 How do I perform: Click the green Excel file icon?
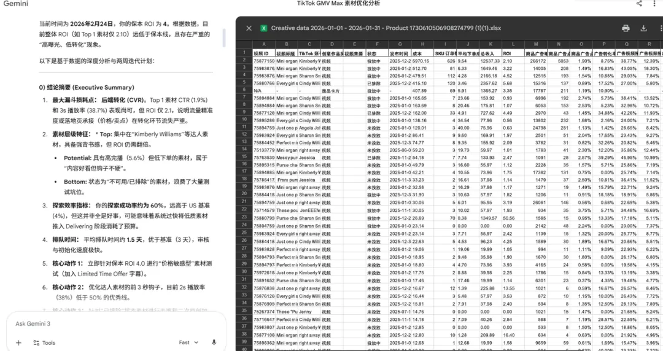click(264, 28)
